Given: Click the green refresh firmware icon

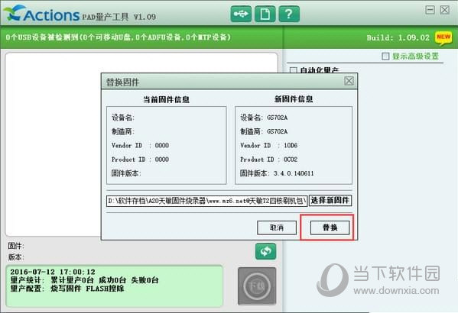Looking at the screenshot, I should point(265,251).
